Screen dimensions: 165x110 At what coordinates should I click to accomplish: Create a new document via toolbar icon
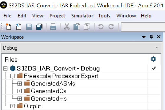(8, 27)
